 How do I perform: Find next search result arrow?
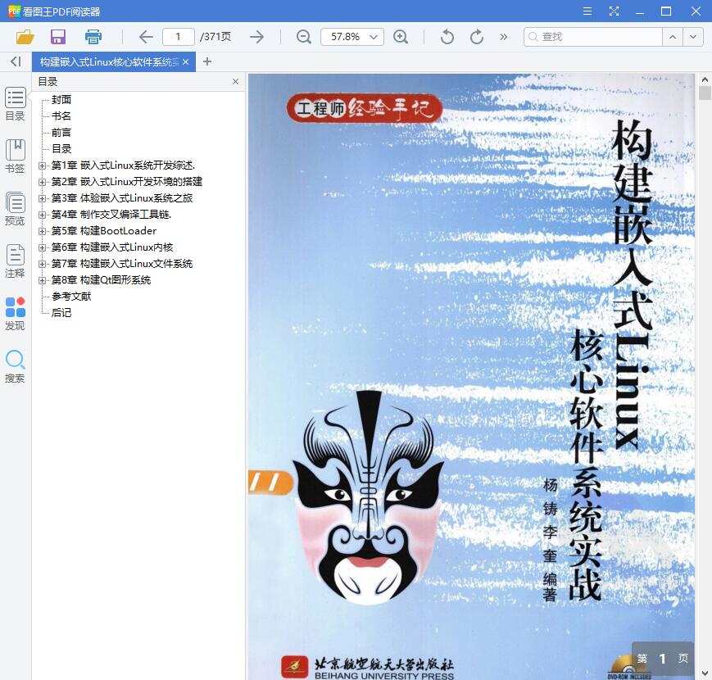[693, 37]
